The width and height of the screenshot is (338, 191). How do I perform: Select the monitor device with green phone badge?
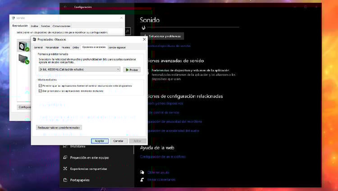23,59
